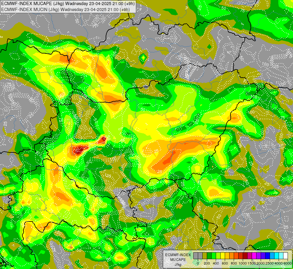
Task: Select the indigo swatch right of 2000
Action: pos(263,256)
